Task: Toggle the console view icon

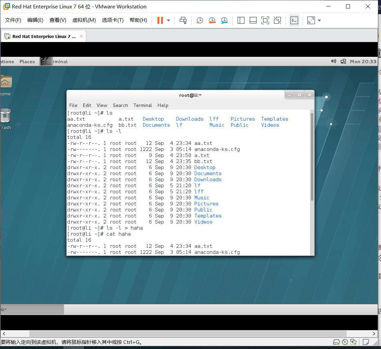Action: pyautogui.click(x=294, y=21)
